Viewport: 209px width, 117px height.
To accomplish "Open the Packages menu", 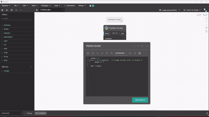I will [46, 5].
